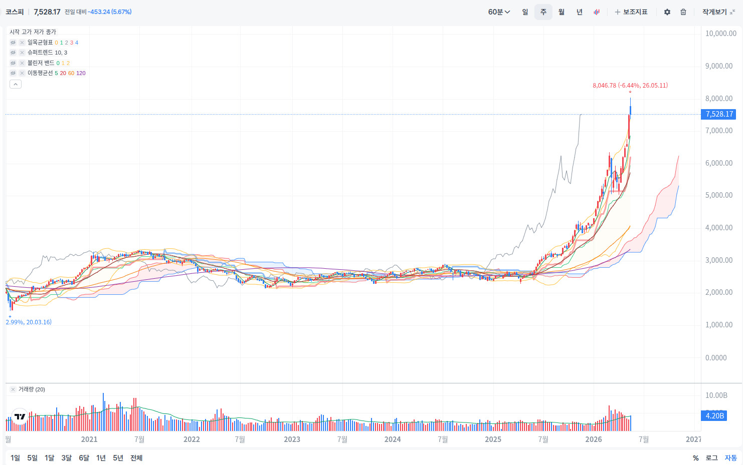Image resolution: width=743 pixels, height=465 pixels.
Task: Set chart range to 1년
Action: (101, 458)
